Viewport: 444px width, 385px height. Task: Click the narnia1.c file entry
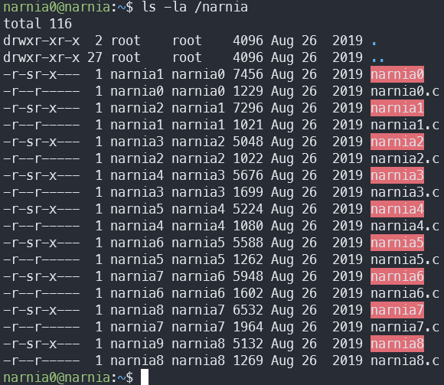point(405,125)
